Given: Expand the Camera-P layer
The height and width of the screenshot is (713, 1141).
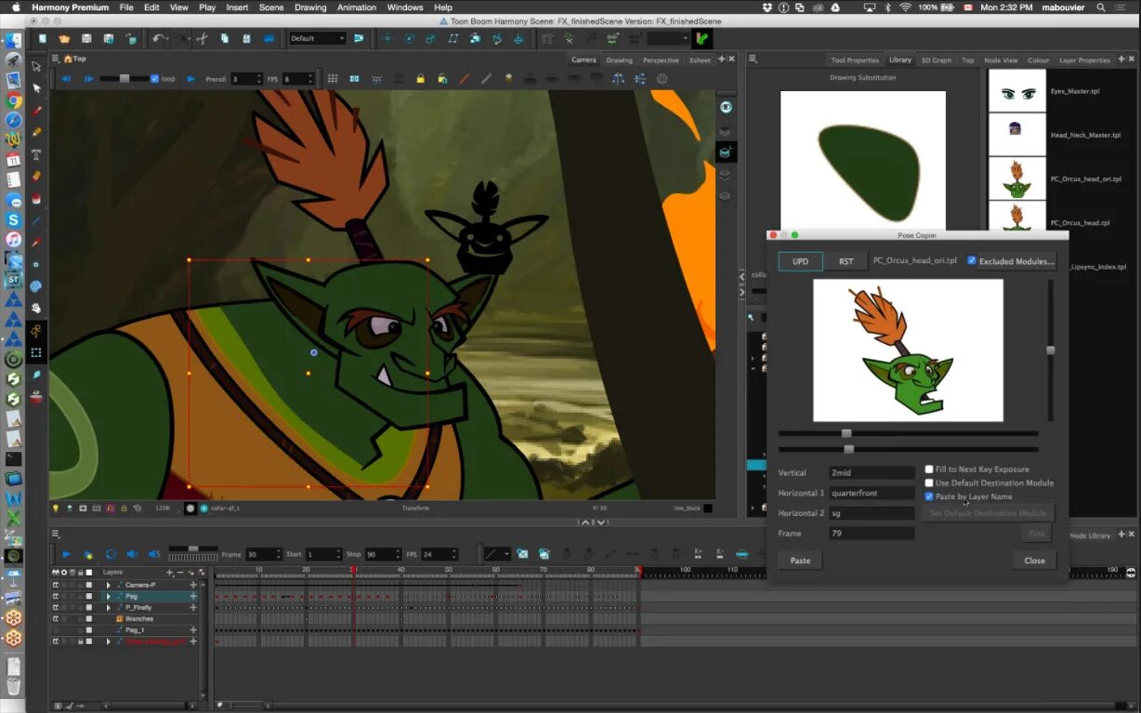Looking at the screenshot, I should click(x=109, y=585).
